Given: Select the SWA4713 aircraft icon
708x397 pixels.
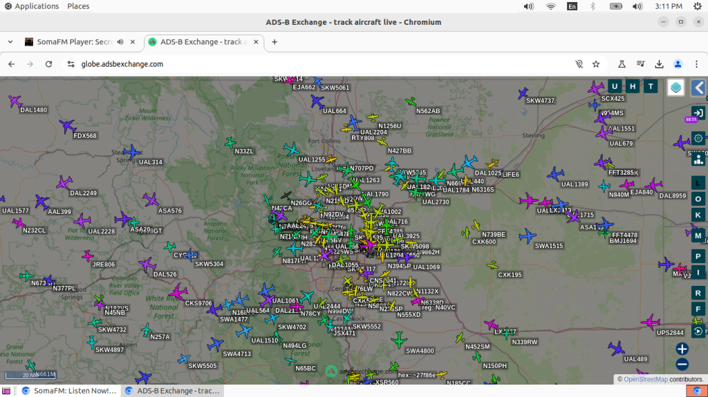Looking at the screenshot, I should 216,345.
